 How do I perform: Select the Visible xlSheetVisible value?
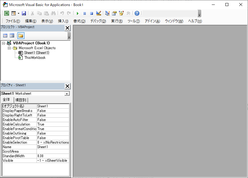click(x=53, y=161)
